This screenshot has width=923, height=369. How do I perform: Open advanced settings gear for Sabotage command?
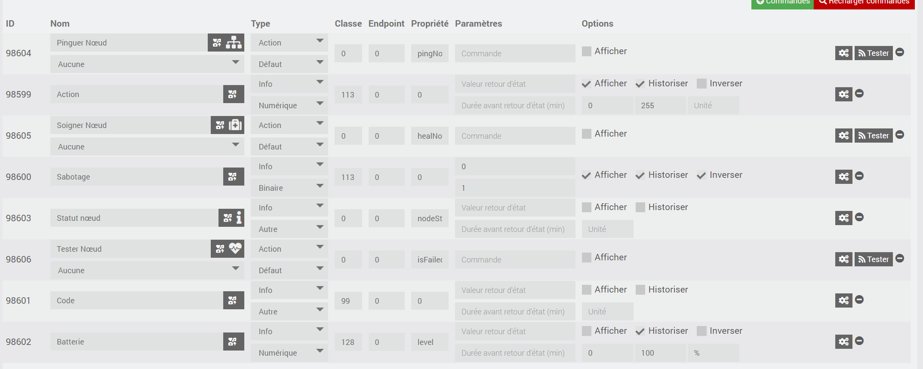tap(843, 177)
